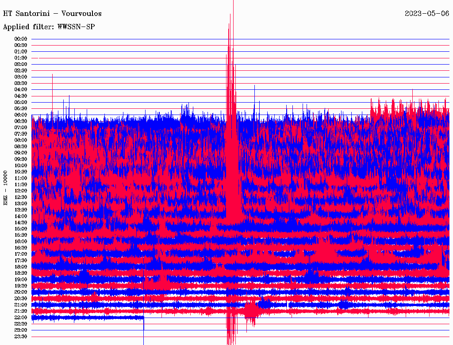Click the time label '19:00'

(21, 280)
